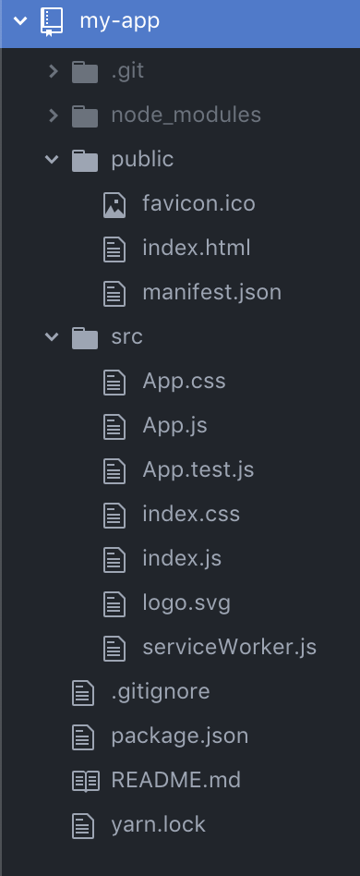The width and height of the screenshot is (360, 876).
Task: Click the index.html file icon
Action: pos(114,249)
